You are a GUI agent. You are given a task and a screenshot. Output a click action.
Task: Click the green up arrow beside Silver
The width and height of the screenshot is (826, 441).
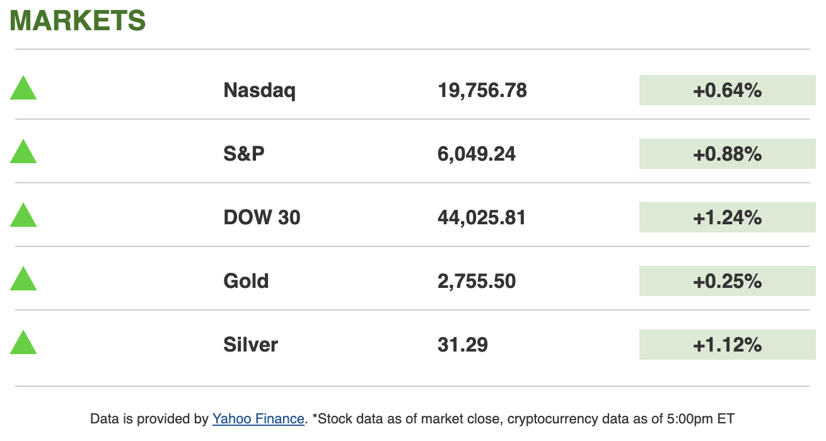pyautogui.click(x=23, y=343)
